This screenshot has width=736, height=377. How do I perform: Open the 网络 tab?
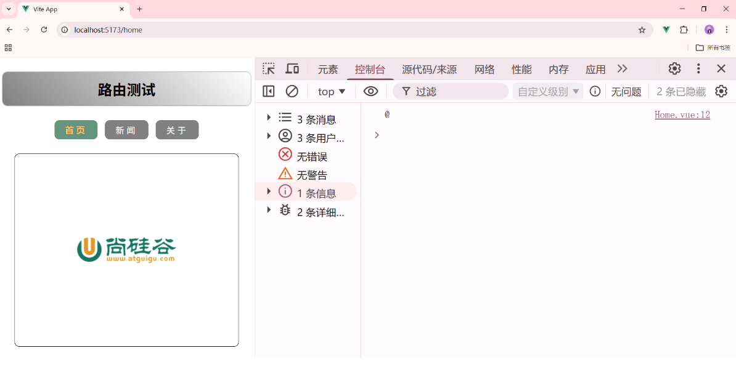point(485,70)
